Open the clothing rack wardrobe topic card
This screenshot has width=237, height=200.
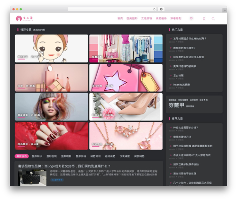(126, 49)
